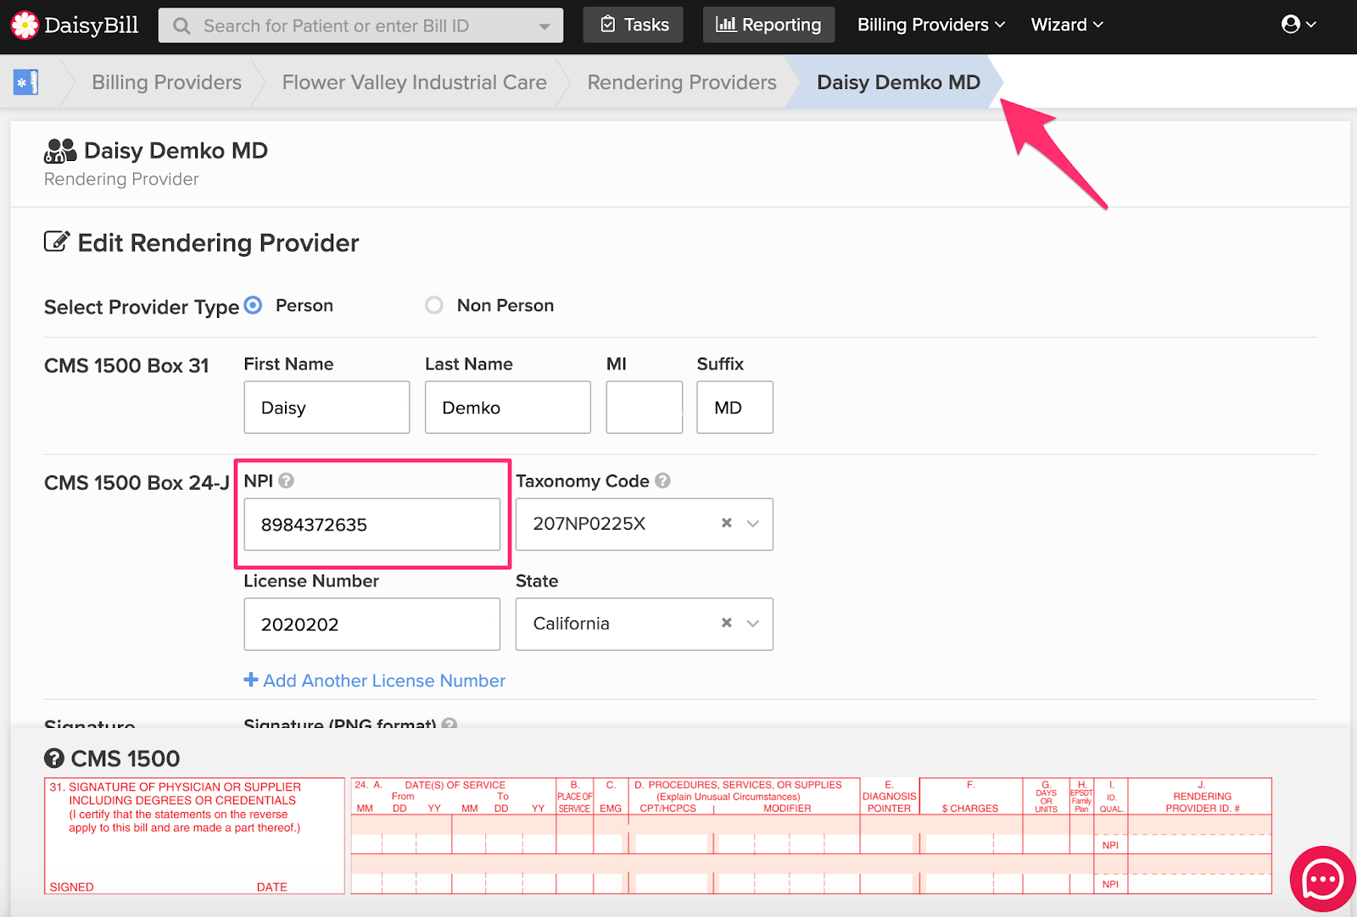
Task: Go to Flower Valley Industrial Care breadcrumb
Action: pos(414,82)
